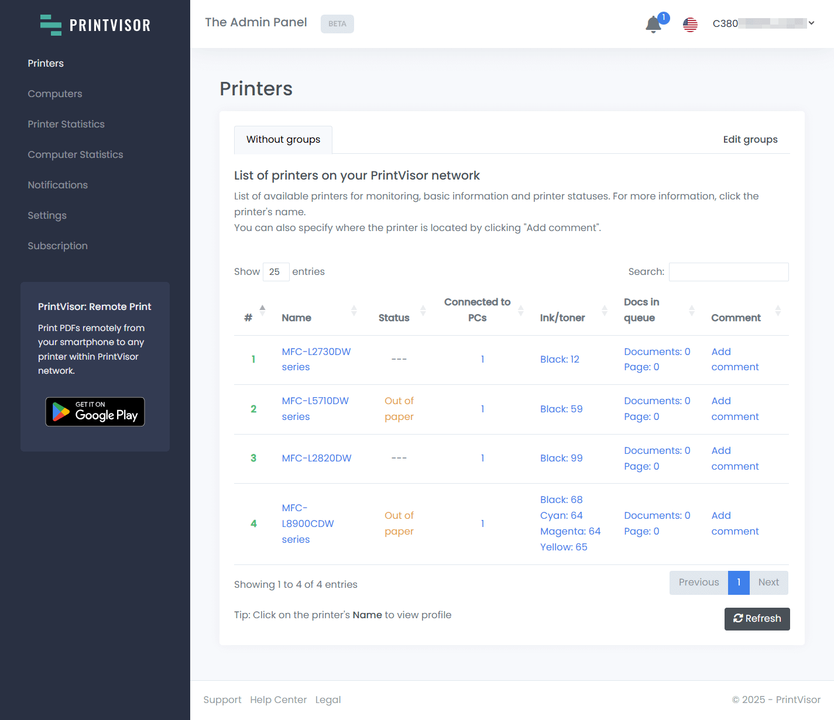Click the PrintVisor logo

(x=95, y=25)
